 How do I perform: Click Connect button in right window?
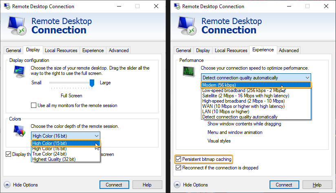pos(284,185)
